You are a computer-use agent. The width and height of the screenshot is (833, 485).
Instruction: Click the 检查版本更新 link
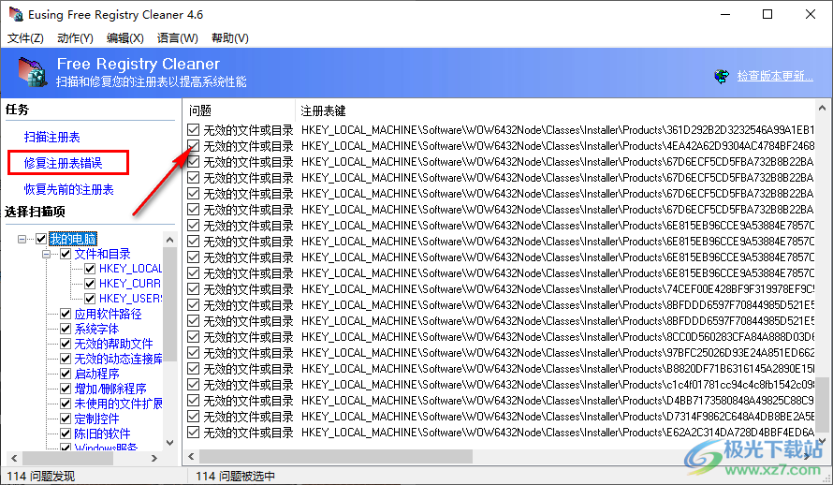pyautogui.click(x=775, y=76)
